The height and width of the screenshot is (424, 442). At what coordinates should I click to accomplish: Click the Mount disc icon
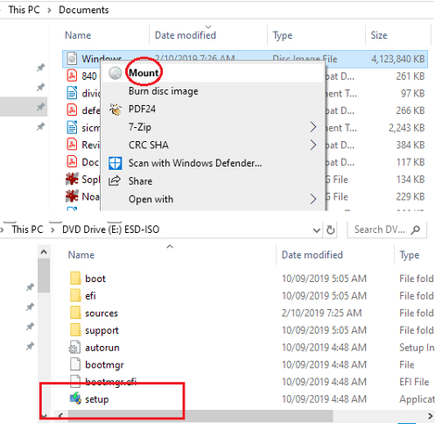click(115, 73)
